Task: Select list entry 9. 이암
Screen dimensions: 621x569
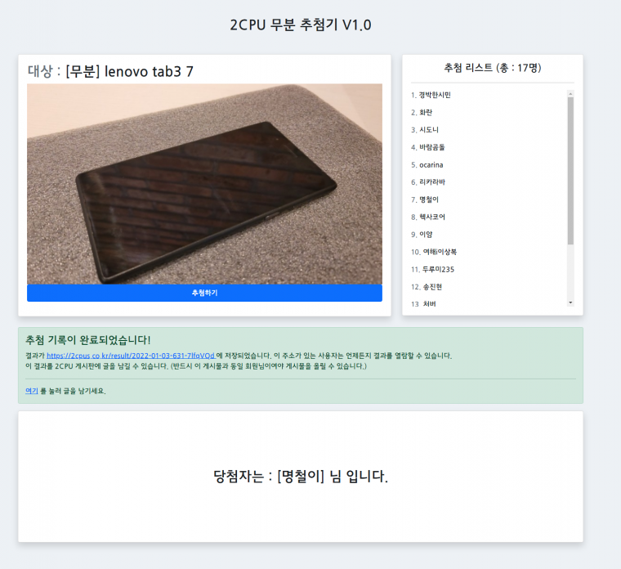Action: [422, 235]
